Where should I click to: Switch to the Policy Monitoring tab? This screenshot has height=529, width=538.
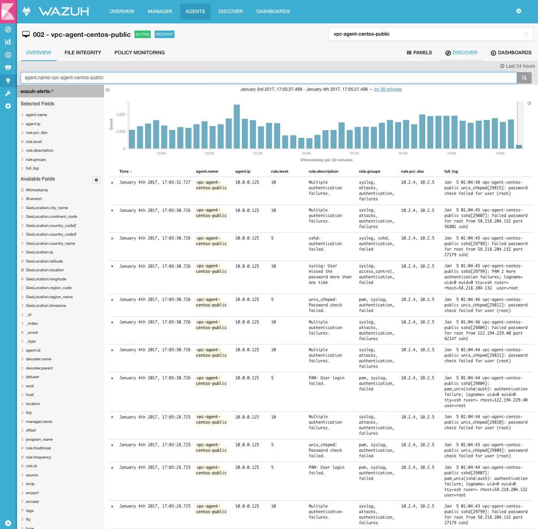point(139,52)
